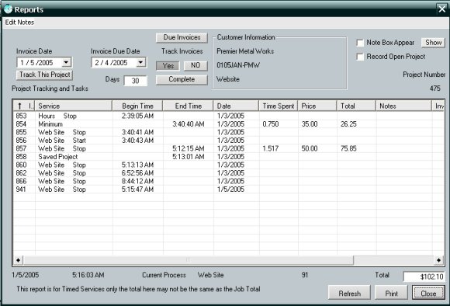Click the Track This Project button
Screen dimensions: 450x306
pos(45,75)
